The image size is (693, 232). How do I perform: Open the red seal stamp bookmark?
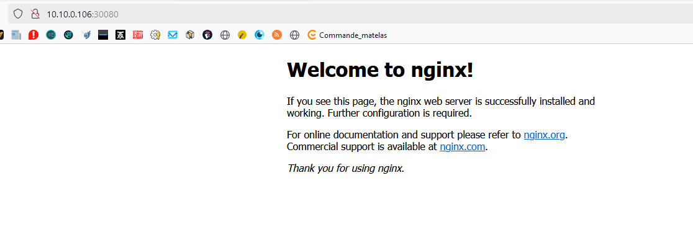138,35
